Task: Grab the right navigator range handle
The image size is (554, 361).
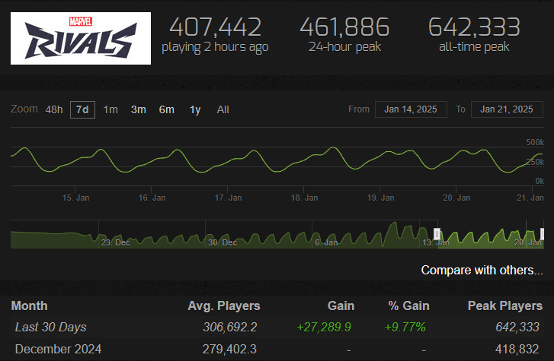Action: (543, 234)
